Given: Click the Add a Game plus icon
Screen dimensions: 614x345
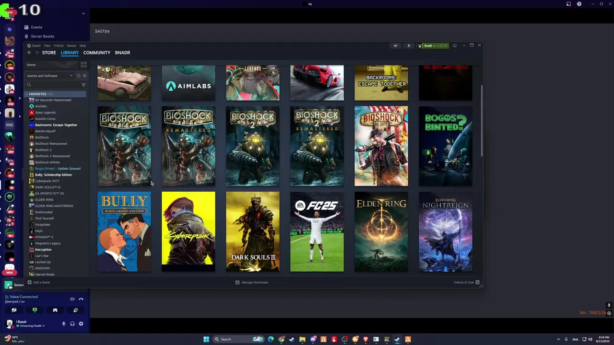Looking at the screenshot, I should point(29,282).
